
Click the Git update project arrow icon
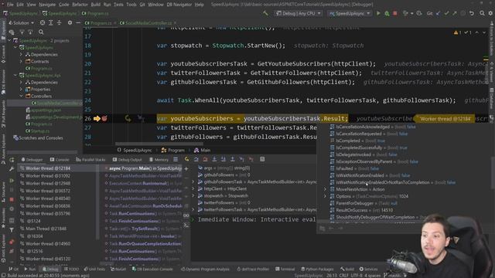click(x=439, y=13)
